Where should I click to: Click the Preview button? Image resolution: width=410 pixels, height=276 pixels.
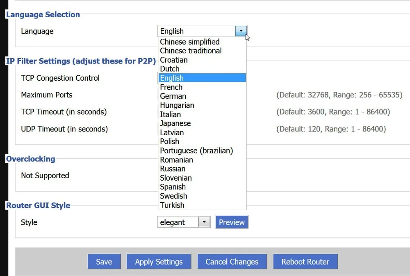coord(232,222)
